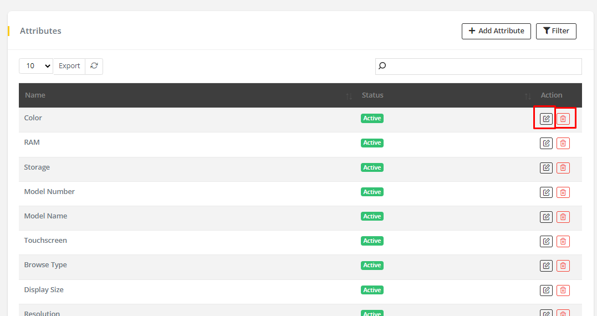Select the Touchscreen attribute name
Viewport: 597px width, 316px height.
(x=45, y=241)
